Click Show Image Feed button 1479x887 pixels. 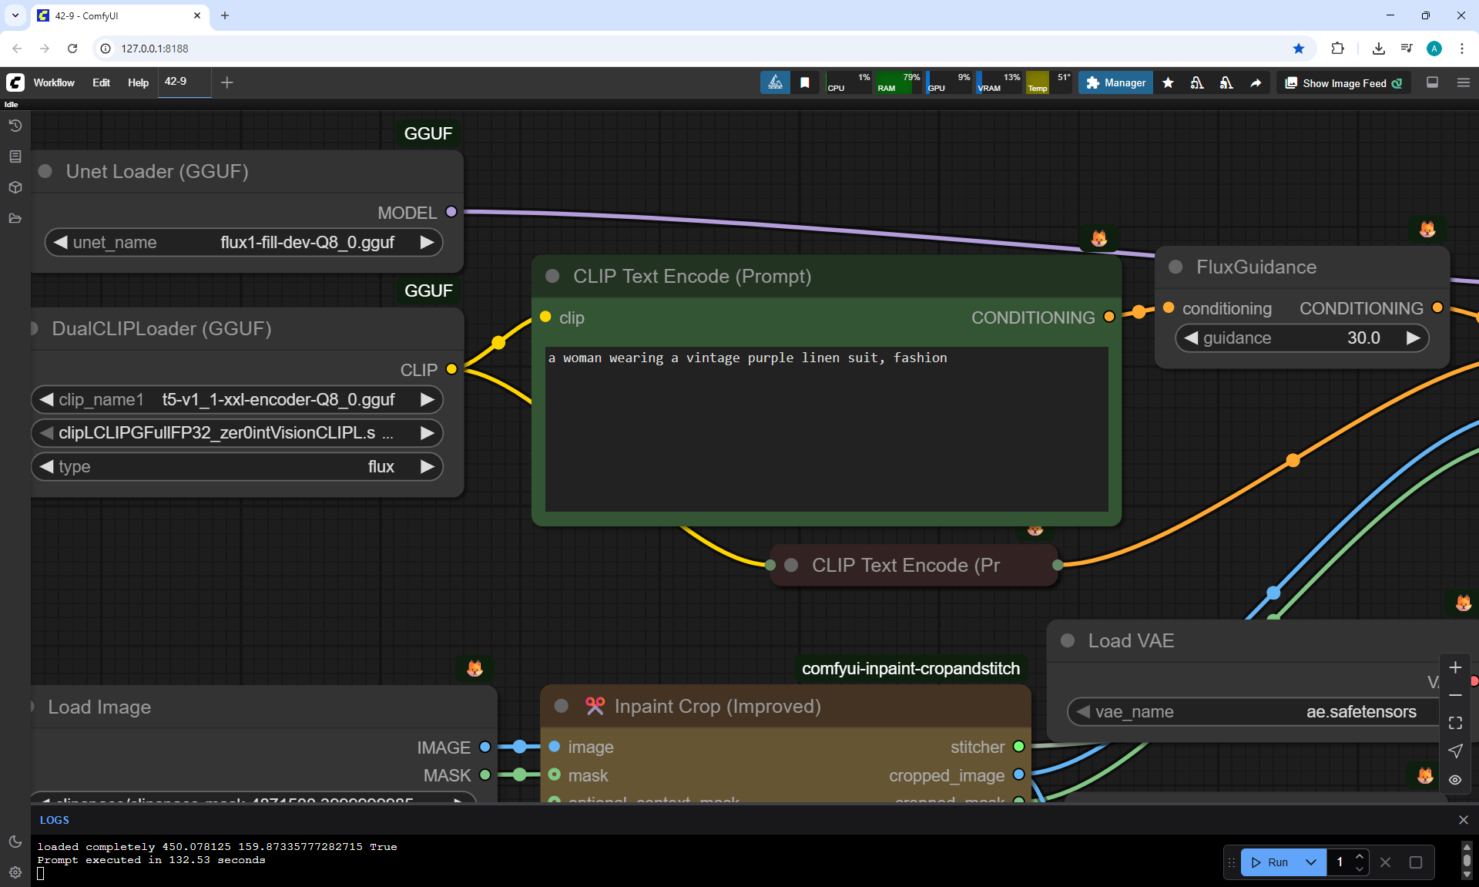[1343, 83]
